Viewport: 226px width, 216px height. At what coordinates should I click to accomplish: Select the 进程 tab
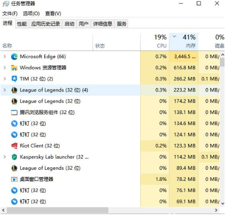(x=8, y=23)
